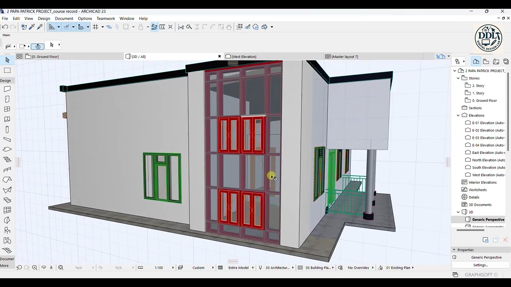511x287 pixels.
Task: Toggle Suspend Groups icon
Action: (x=154, y=27)
